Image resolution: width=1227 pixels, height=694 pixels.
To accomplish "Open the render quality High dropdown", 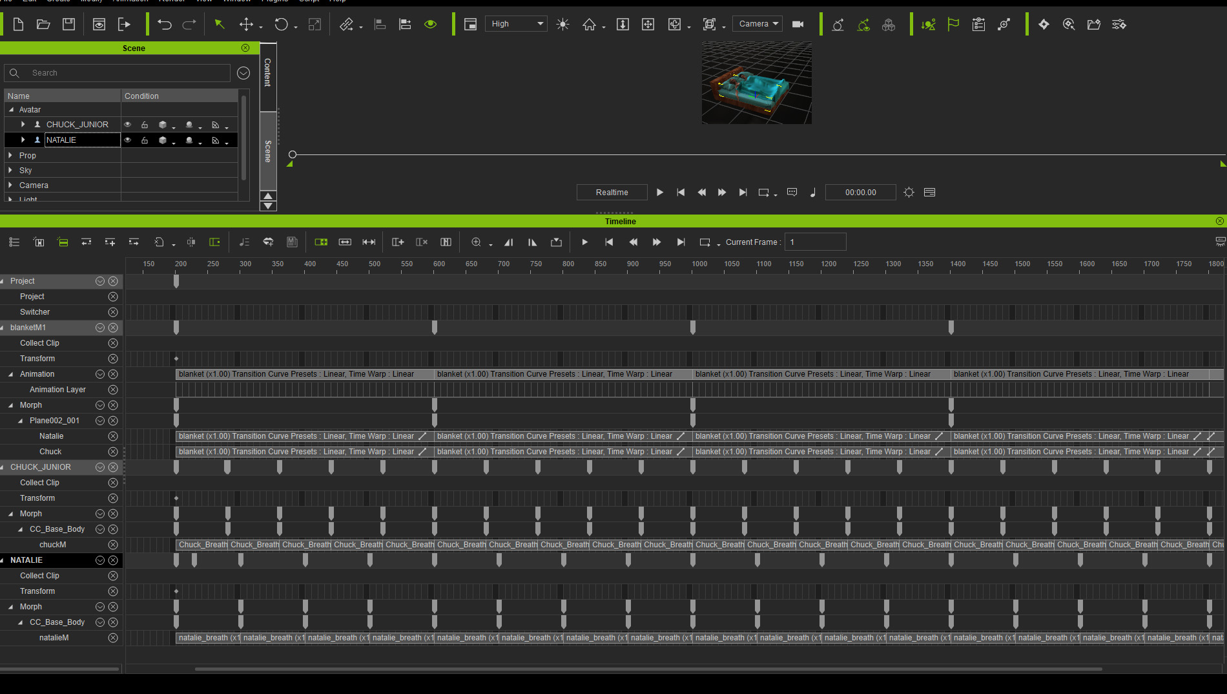I will point(516,24).
